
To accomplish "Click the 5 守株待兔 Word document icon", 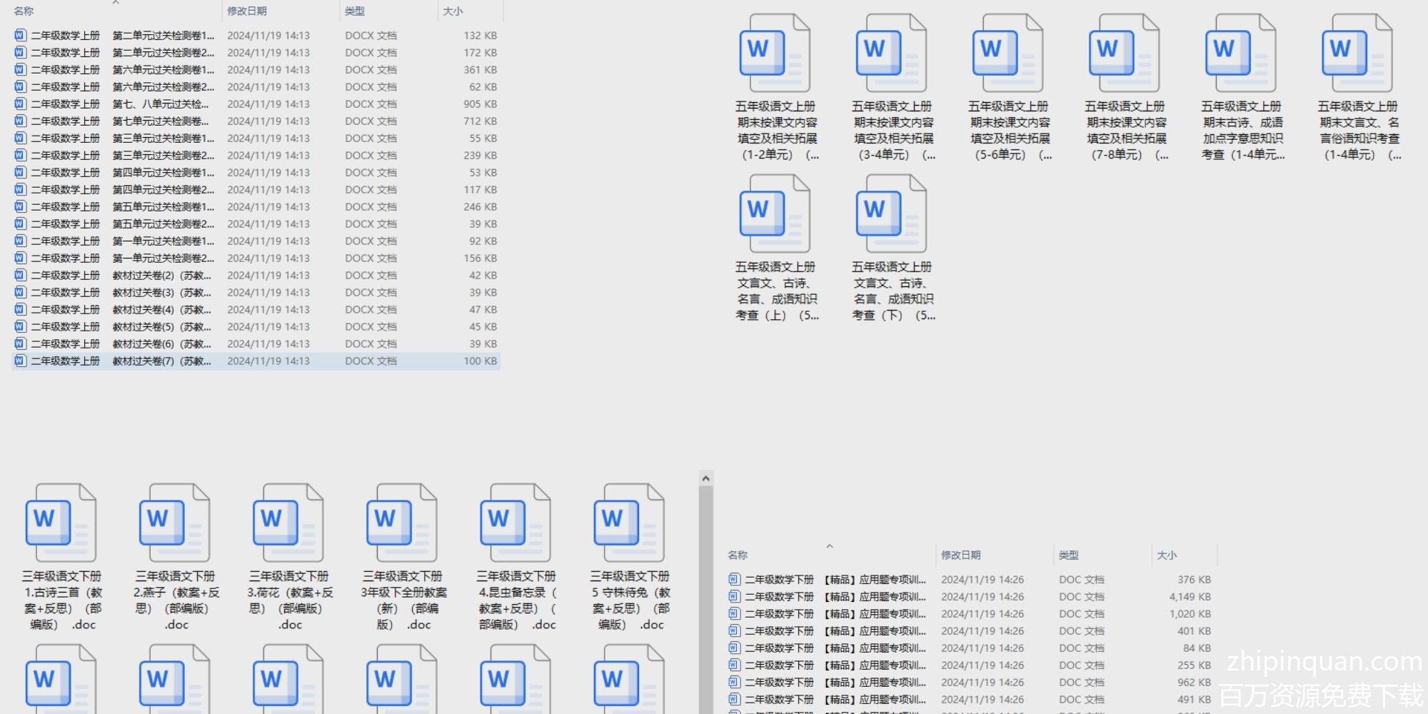I will click(x=628, y=523).
